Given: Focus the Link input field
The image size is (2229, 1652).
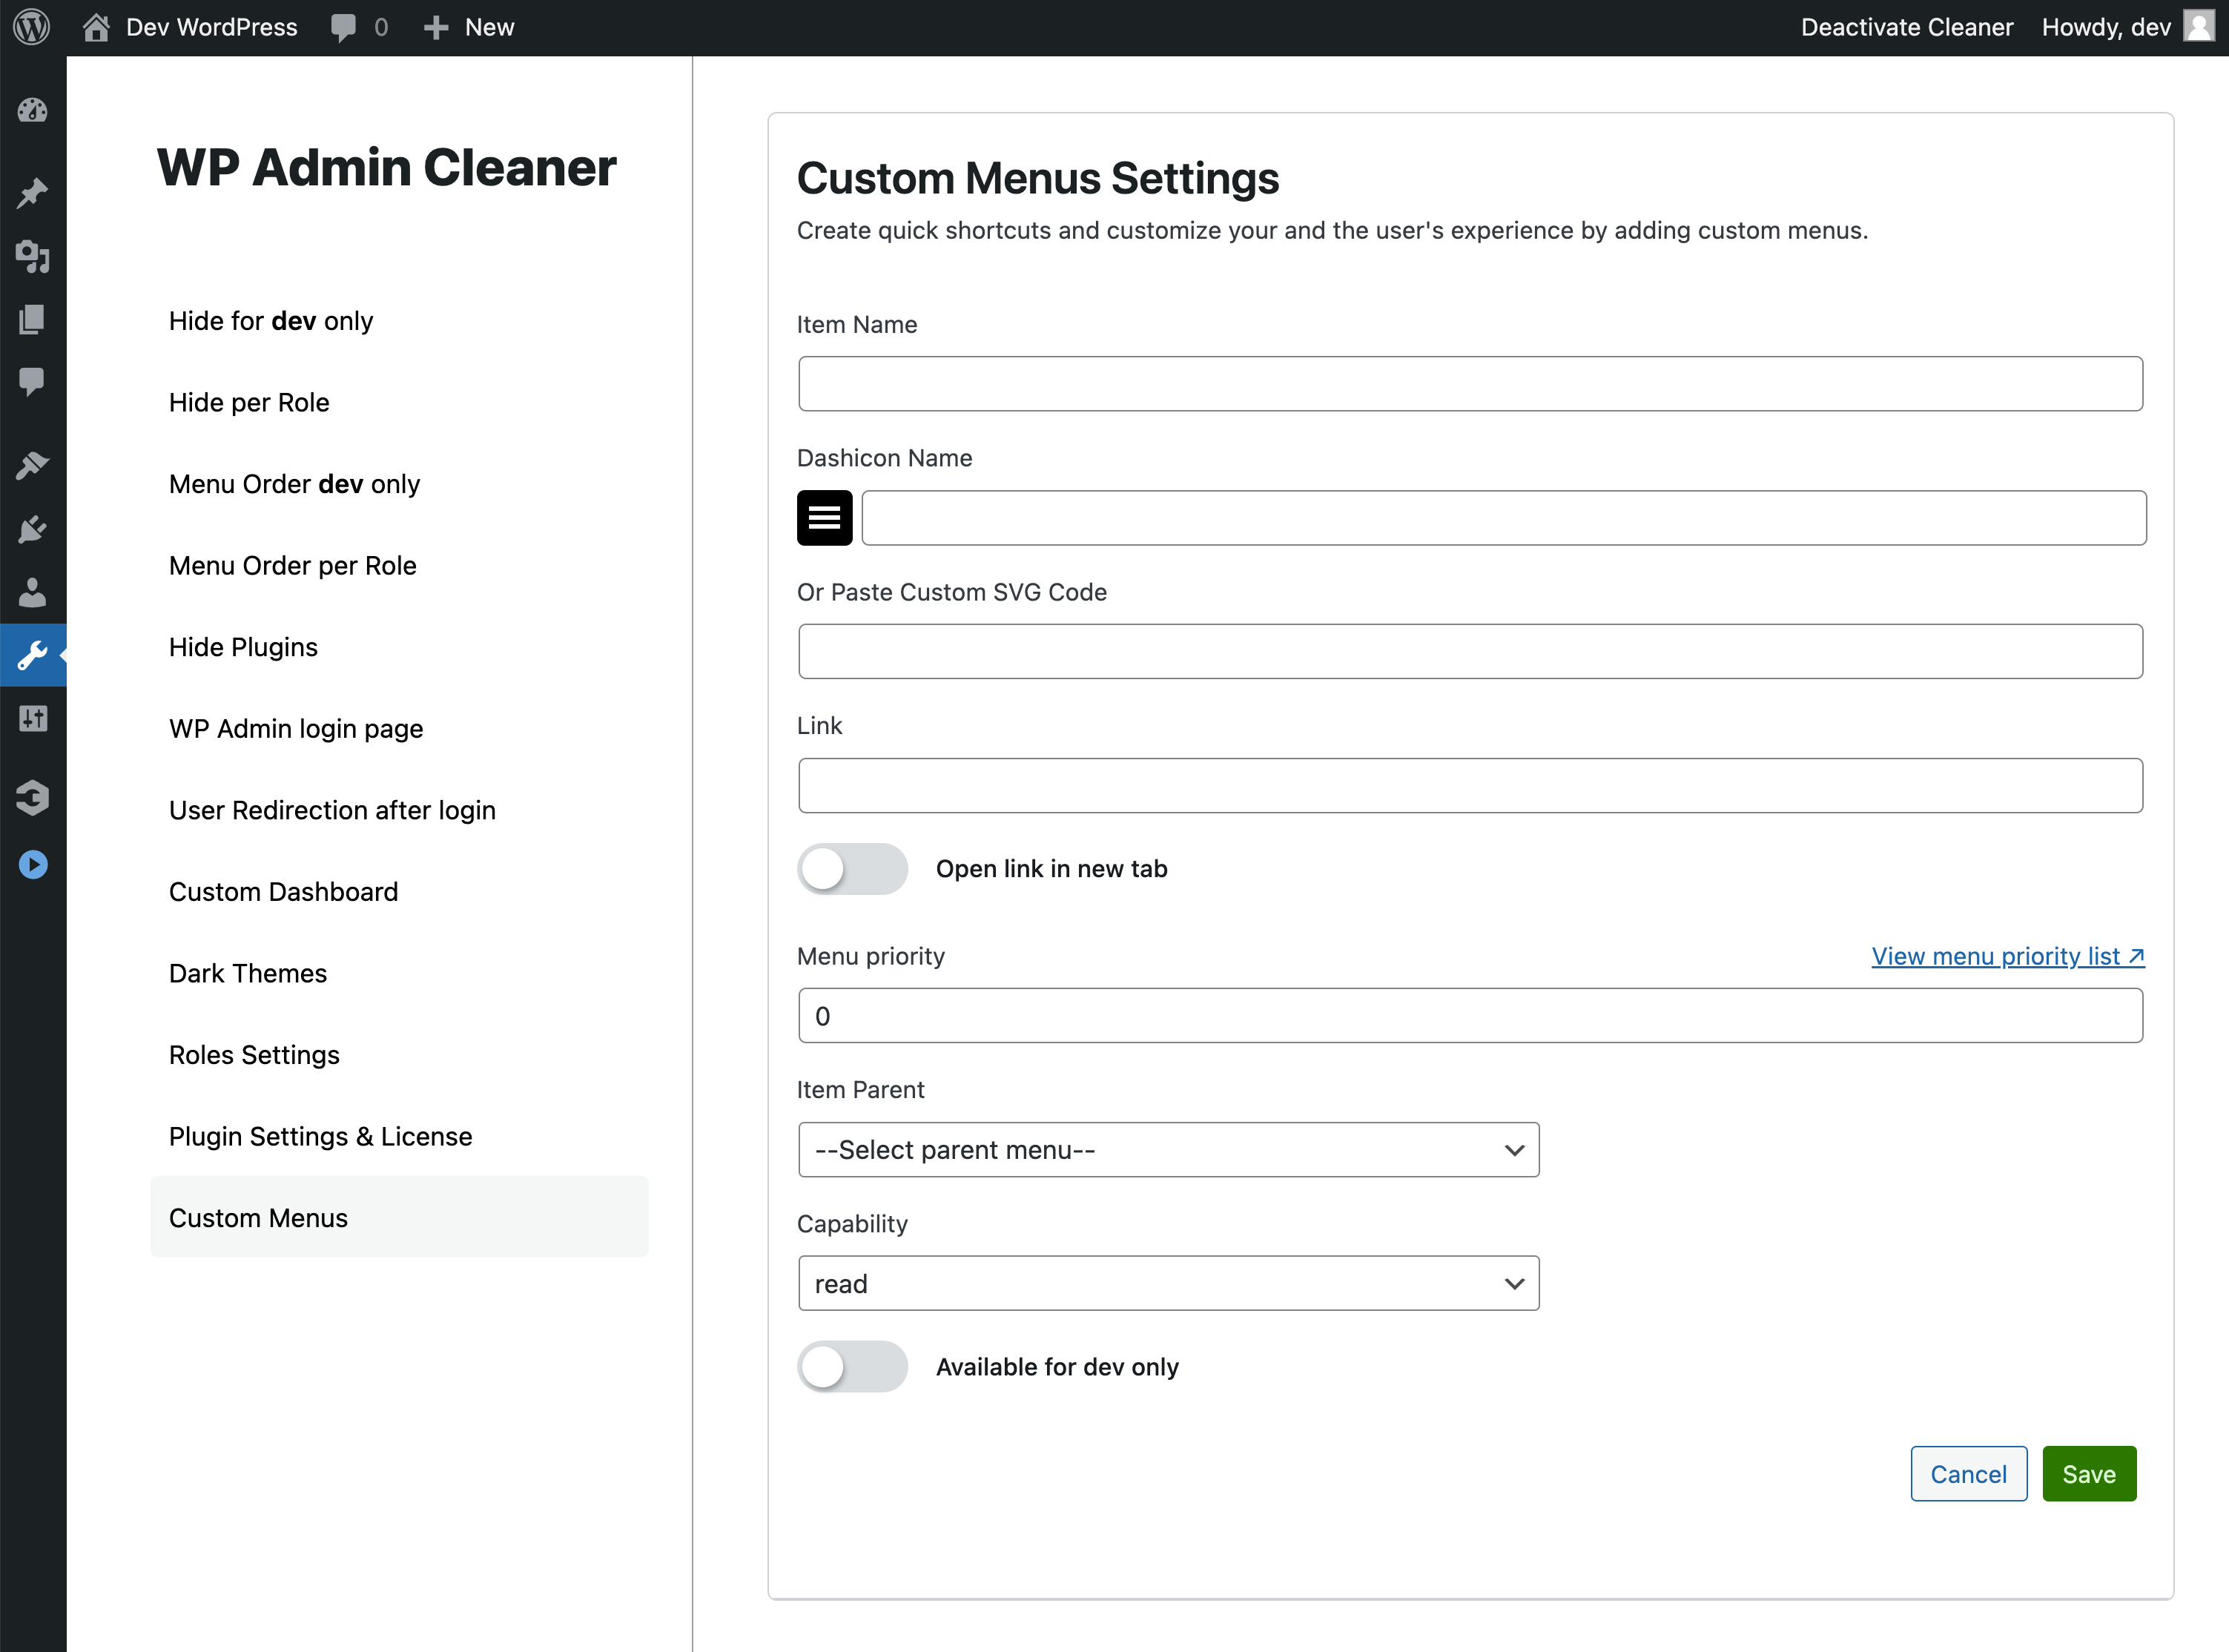Looking at the screenshot, I should (x=1470, y=786).
